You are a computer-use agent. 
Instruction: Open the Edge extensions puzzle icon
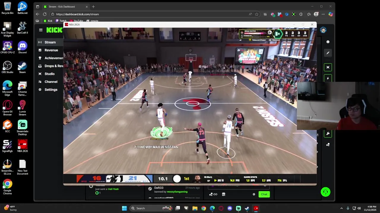pos(301,14)
